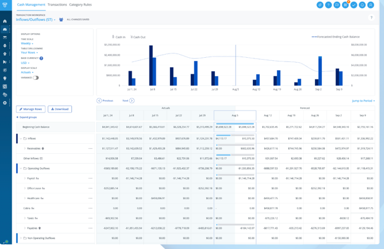Open the user profile icon
This screenshot has width=384, height=249.
370,5
